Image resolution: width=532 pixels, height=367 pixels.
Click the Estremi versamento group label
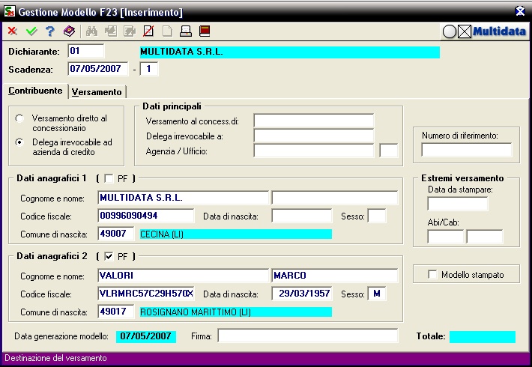point(462,178)
